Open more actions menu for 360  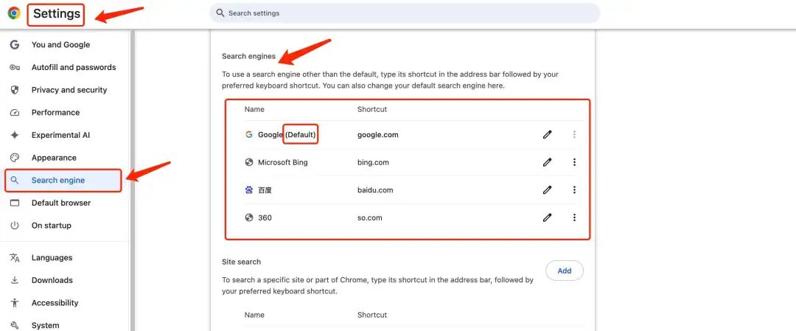point(574,217)
